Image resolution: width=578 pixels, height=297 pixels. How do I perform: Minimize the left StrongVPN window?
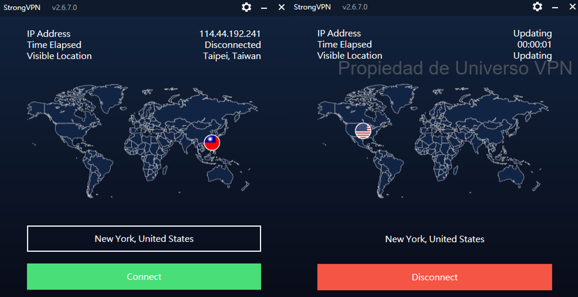tap(264, 8)
